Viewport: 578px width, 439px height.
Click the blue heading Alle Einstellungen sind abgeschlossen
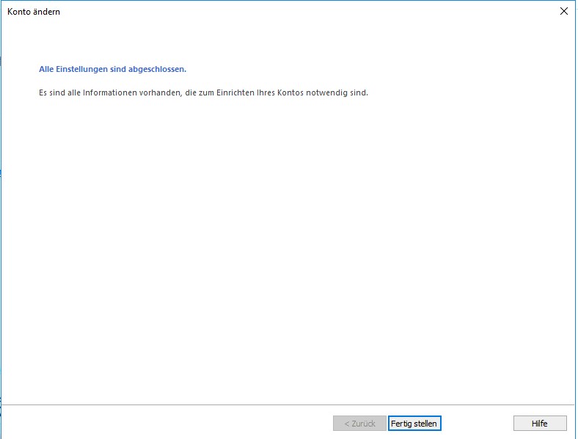point(112,70)
